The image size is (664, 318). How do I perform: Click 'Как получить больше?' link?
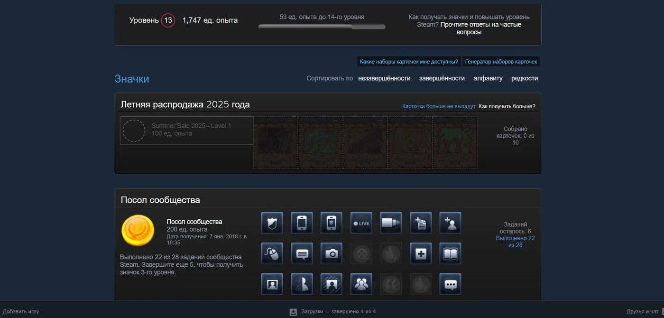point(507,106)
